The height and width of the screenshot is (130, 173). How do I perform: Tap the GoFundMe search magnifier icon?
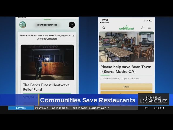(x=104, y=28)
